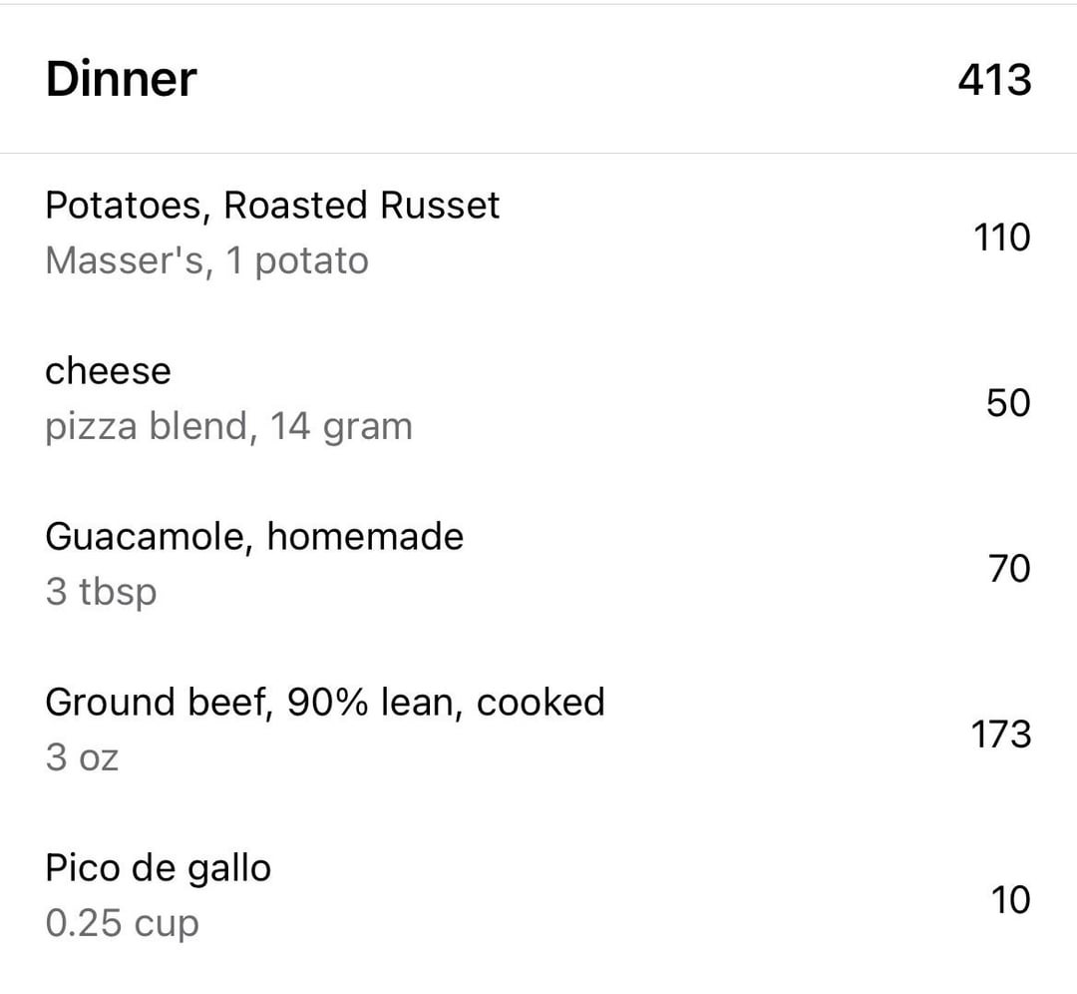Open the Dinner section header

coord(538,79)
